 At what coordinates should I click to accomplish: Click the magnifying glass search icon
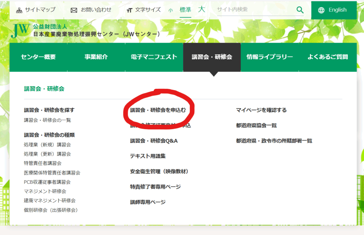click(300, 10)
